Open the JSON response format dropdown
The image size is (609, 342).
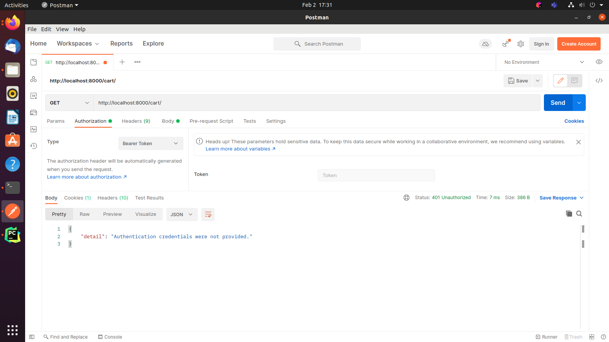pos(182,214)
